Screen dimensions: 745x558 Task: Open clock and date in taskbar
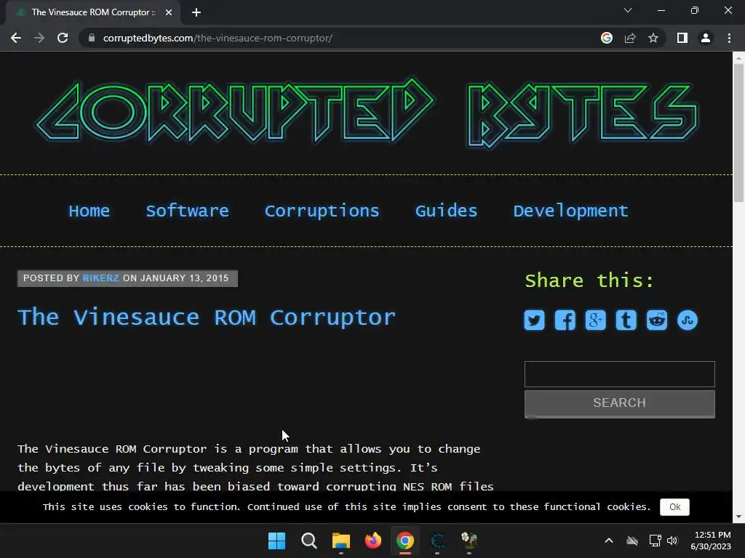[712, 541]
